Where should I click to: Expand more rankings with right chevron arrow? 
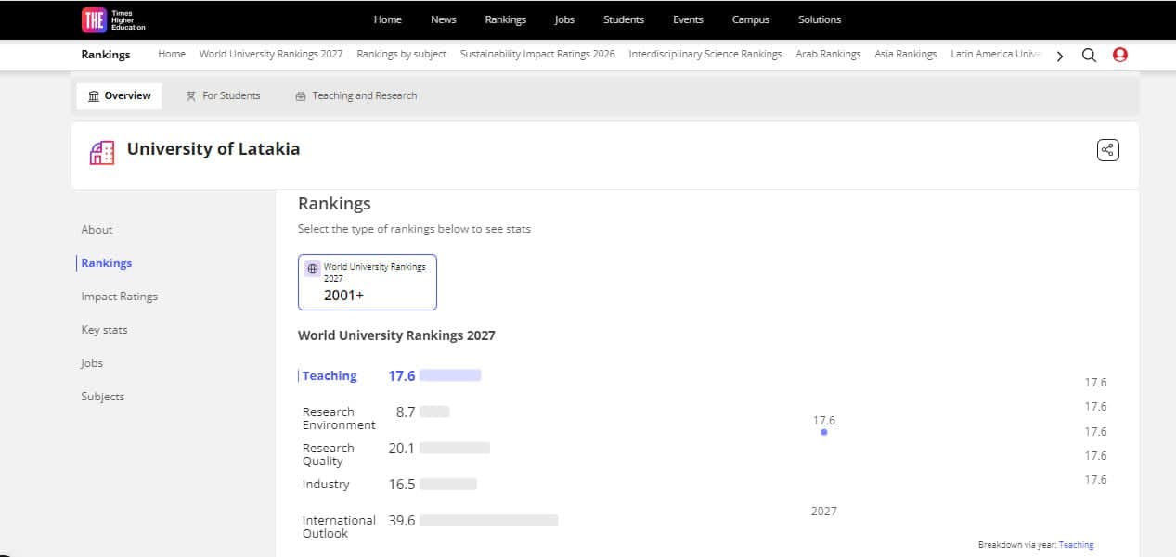tap(1060, 56)
